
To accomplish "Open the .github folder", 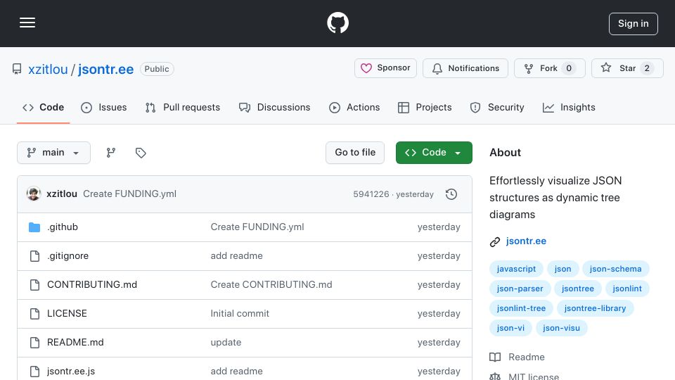I will (63, 227).
